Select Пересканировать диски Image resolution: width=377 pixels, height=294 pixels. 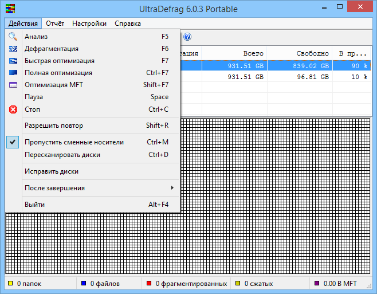[93, 155]
